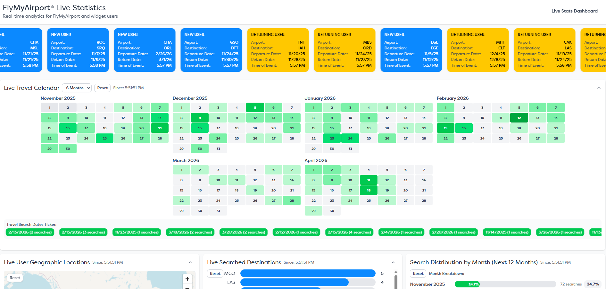Click the MCO destination bar
The width and height of the screenshot is (606, 289).
point(308,273)
